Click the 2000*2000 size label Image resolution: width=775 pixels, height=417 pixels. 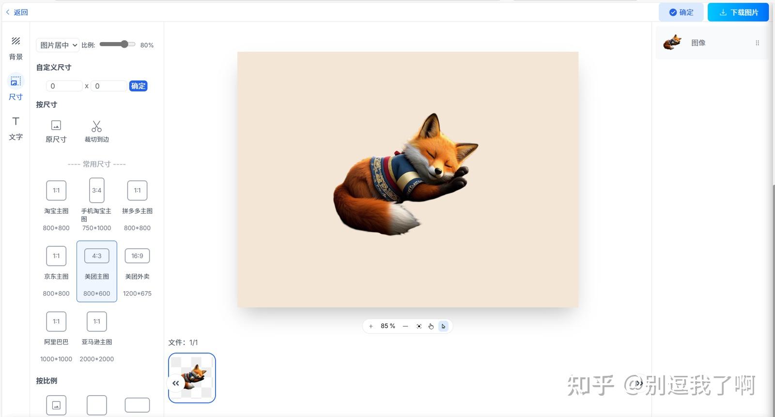97,359
